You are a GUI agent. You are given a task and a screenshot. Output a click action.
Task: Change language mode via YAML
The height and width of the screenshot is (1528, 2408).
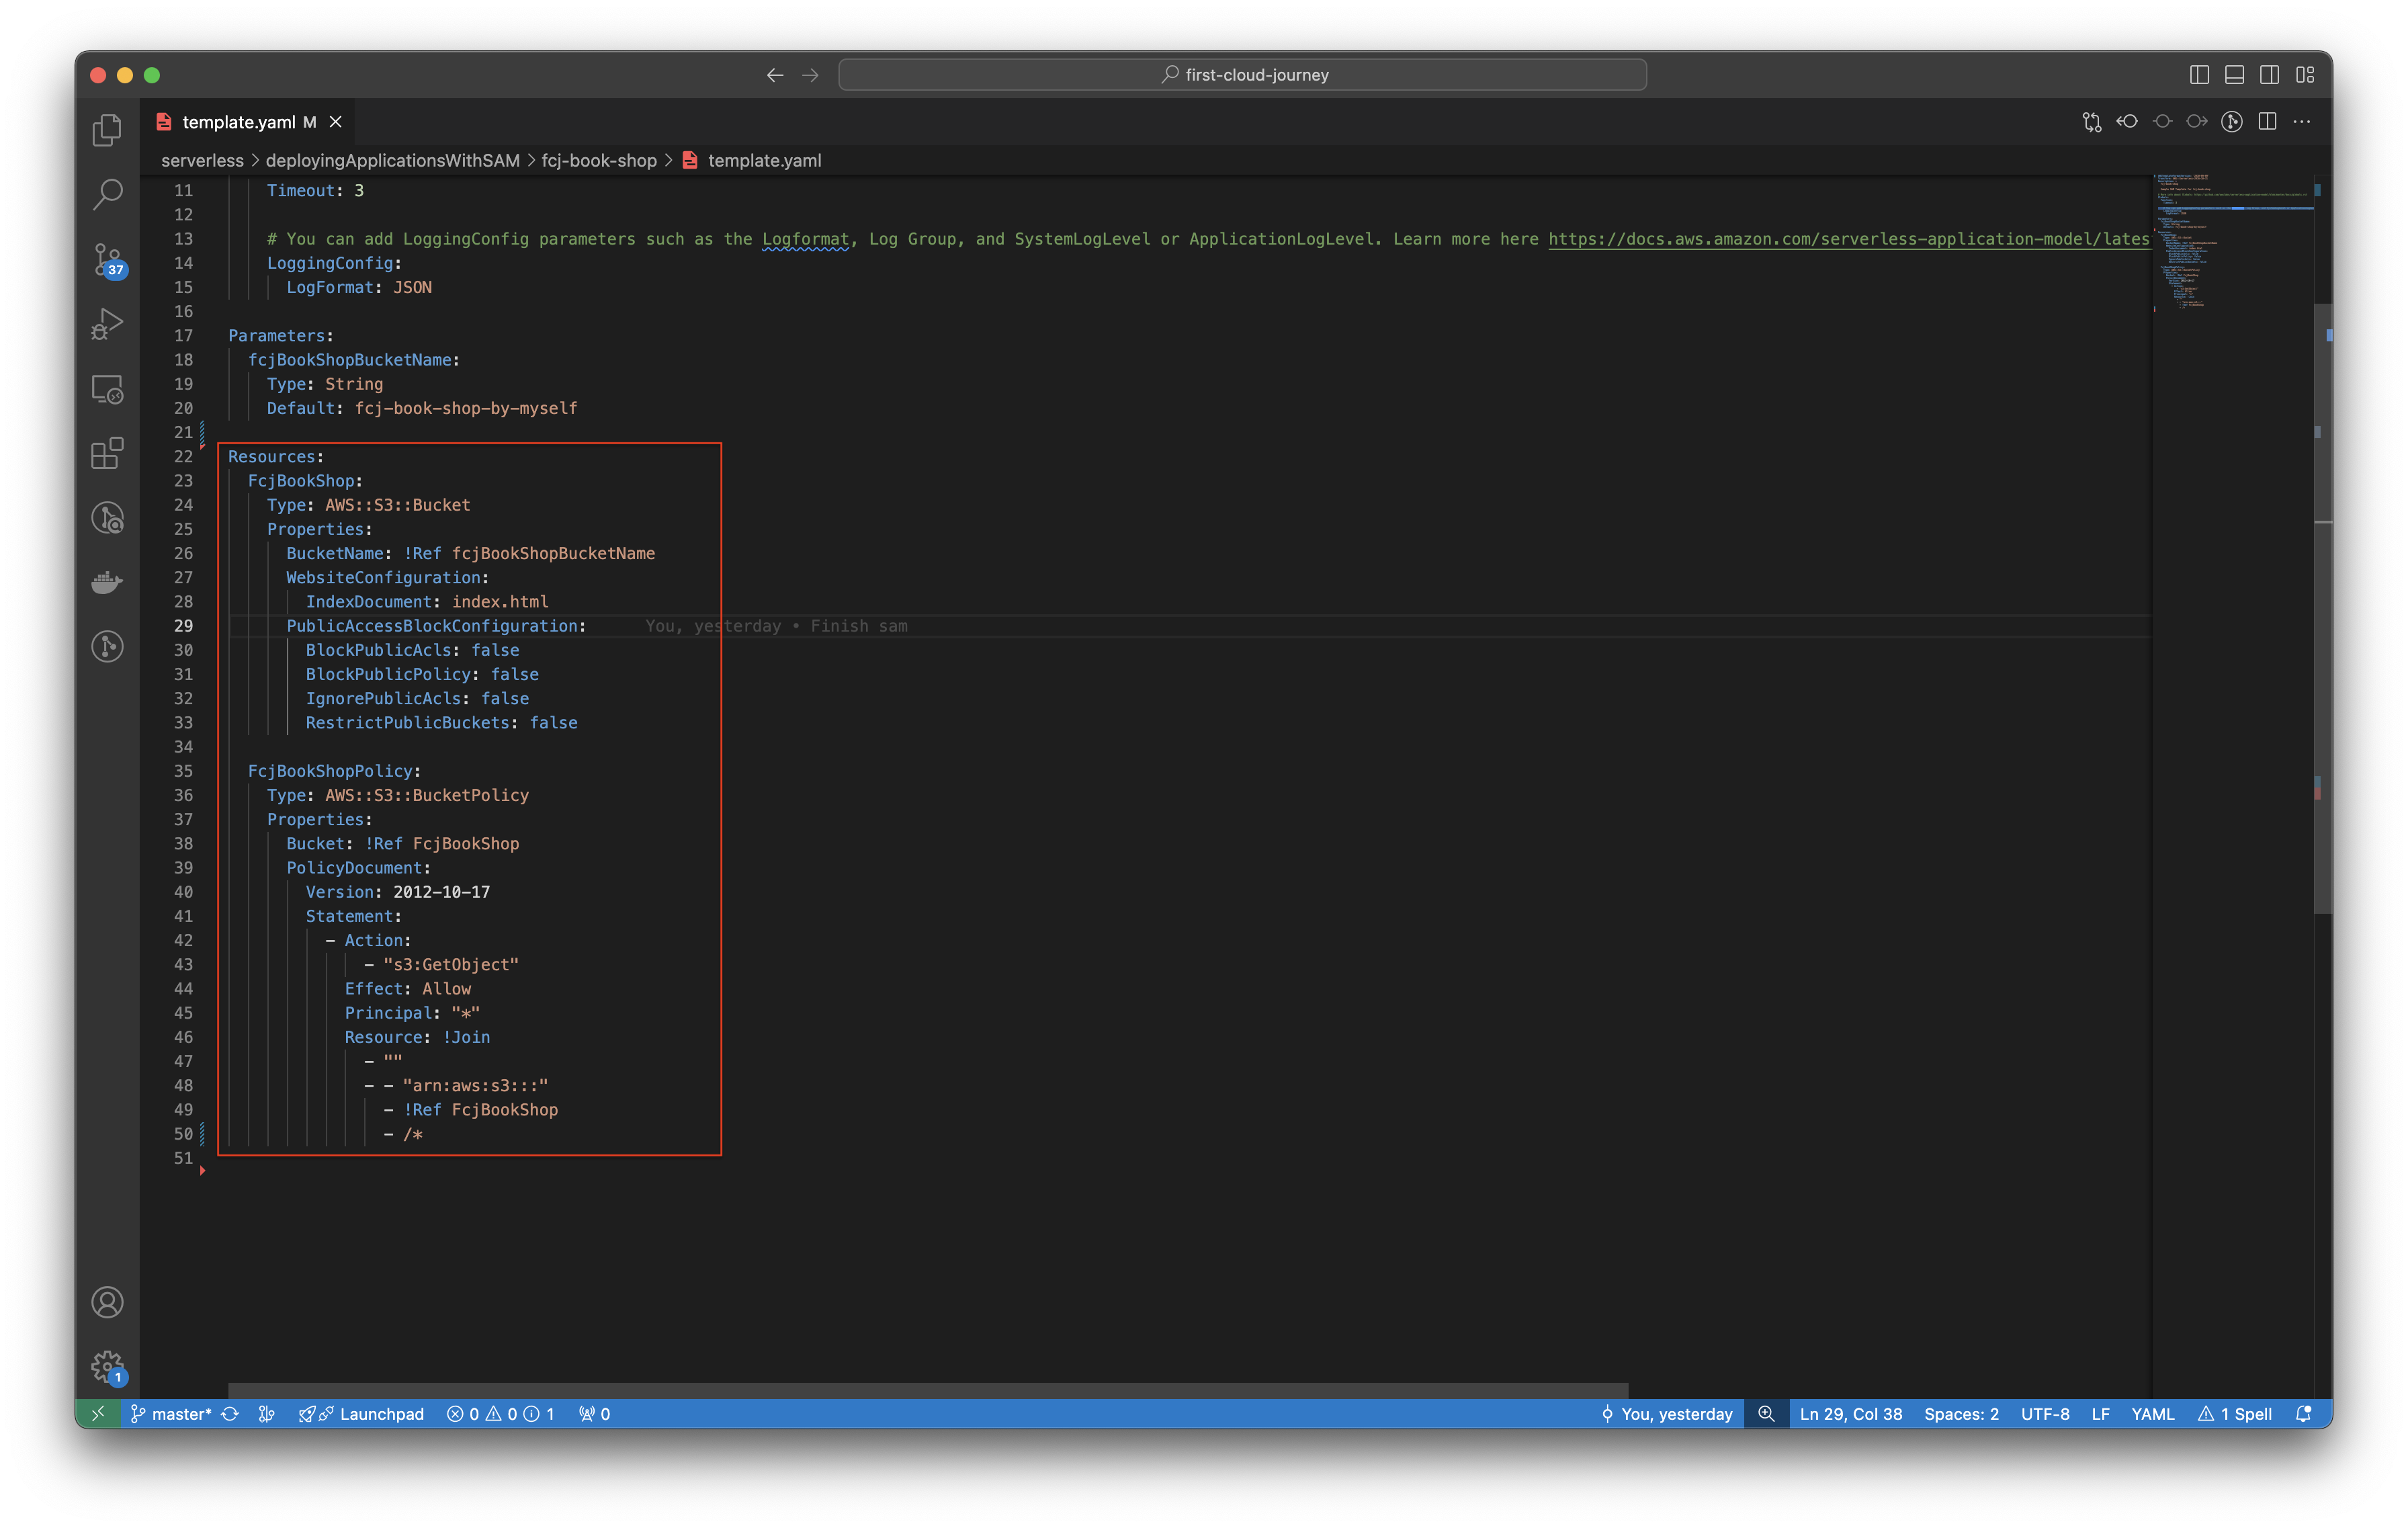[x=2153, y=1414]
